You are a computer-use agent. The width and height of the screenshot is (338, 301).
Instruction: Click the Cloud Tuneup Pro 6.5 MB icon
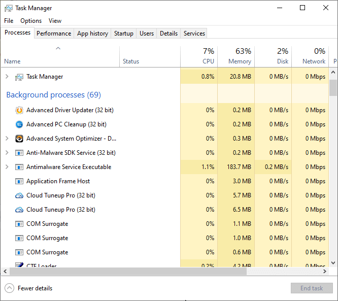click(19, 210)
